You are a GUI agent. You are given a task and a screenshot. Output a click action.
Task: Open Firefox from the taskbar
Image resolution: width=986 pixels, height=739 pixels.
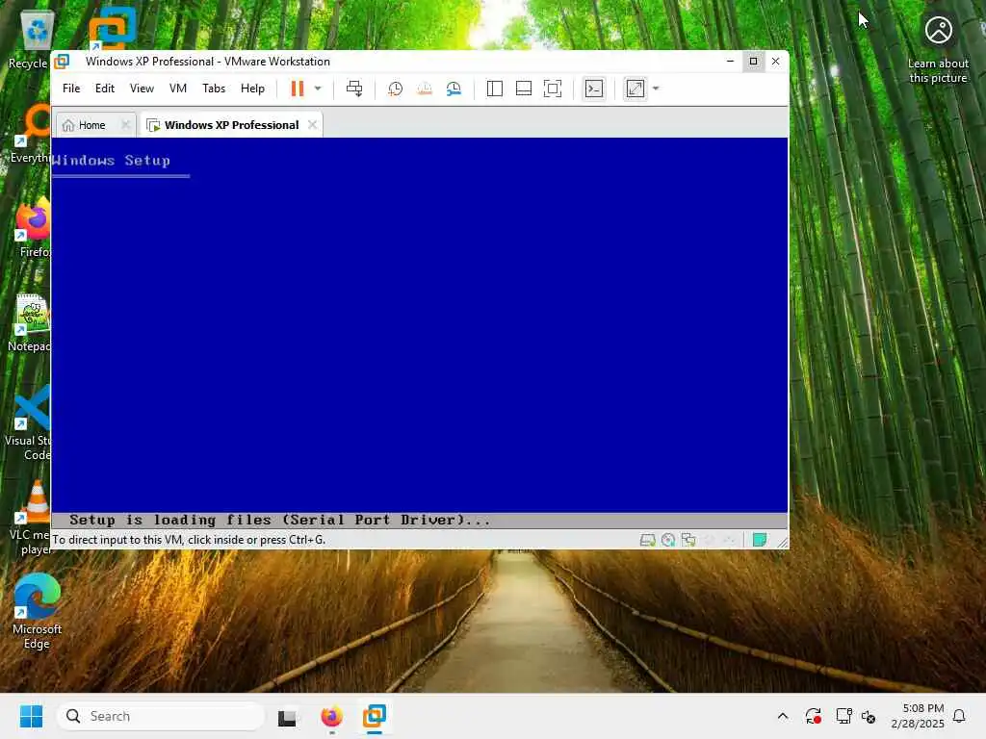pos(331,716)
